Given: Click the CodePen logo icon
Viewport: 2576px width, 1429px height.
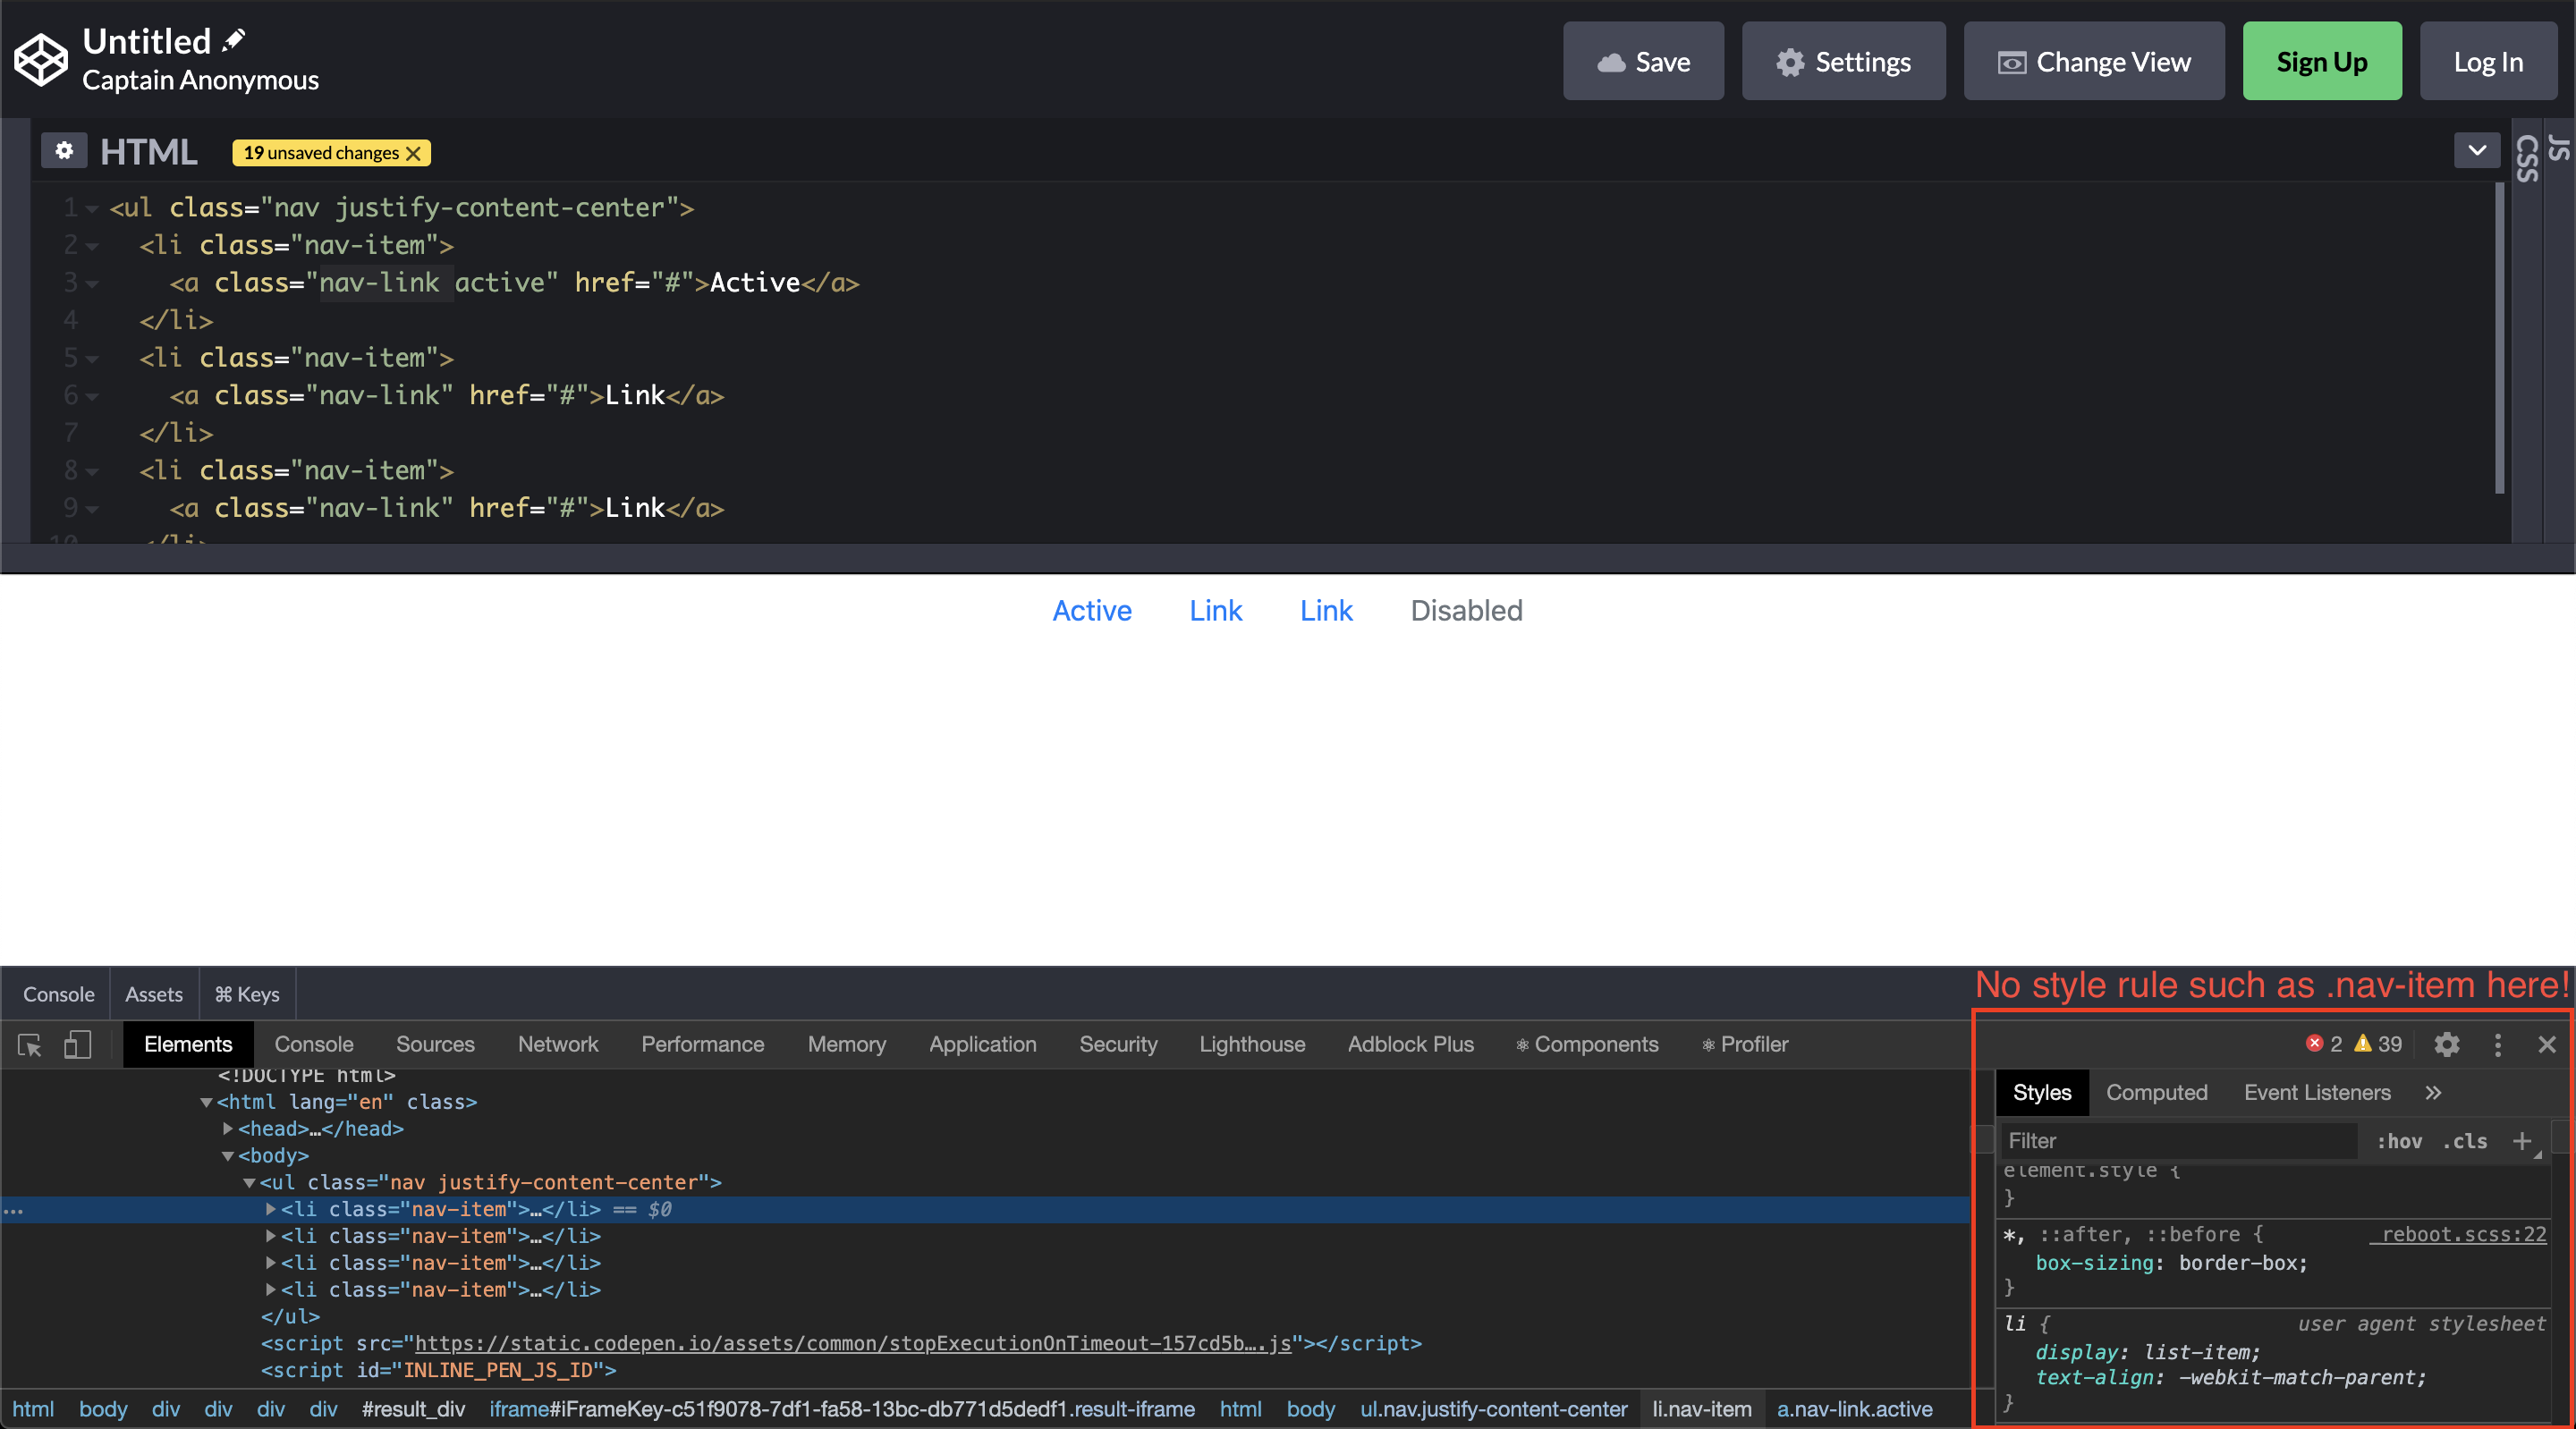Looking at the screenshot, I should [x=41, y=60].
